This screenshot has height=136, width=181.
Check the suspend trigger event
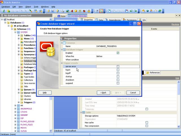tap(118, 83)
